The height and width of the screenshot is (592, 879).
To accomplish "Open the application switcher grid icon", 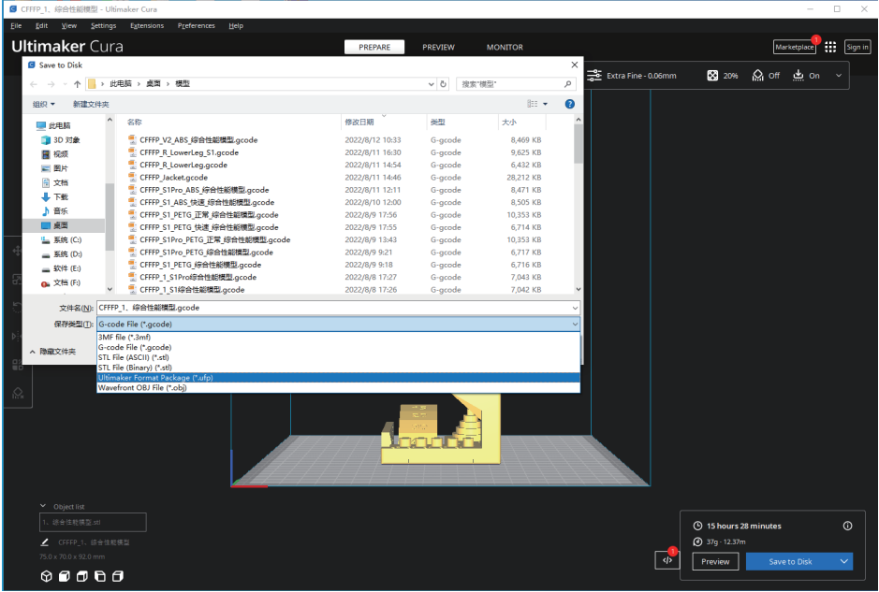I will point(830,47).
